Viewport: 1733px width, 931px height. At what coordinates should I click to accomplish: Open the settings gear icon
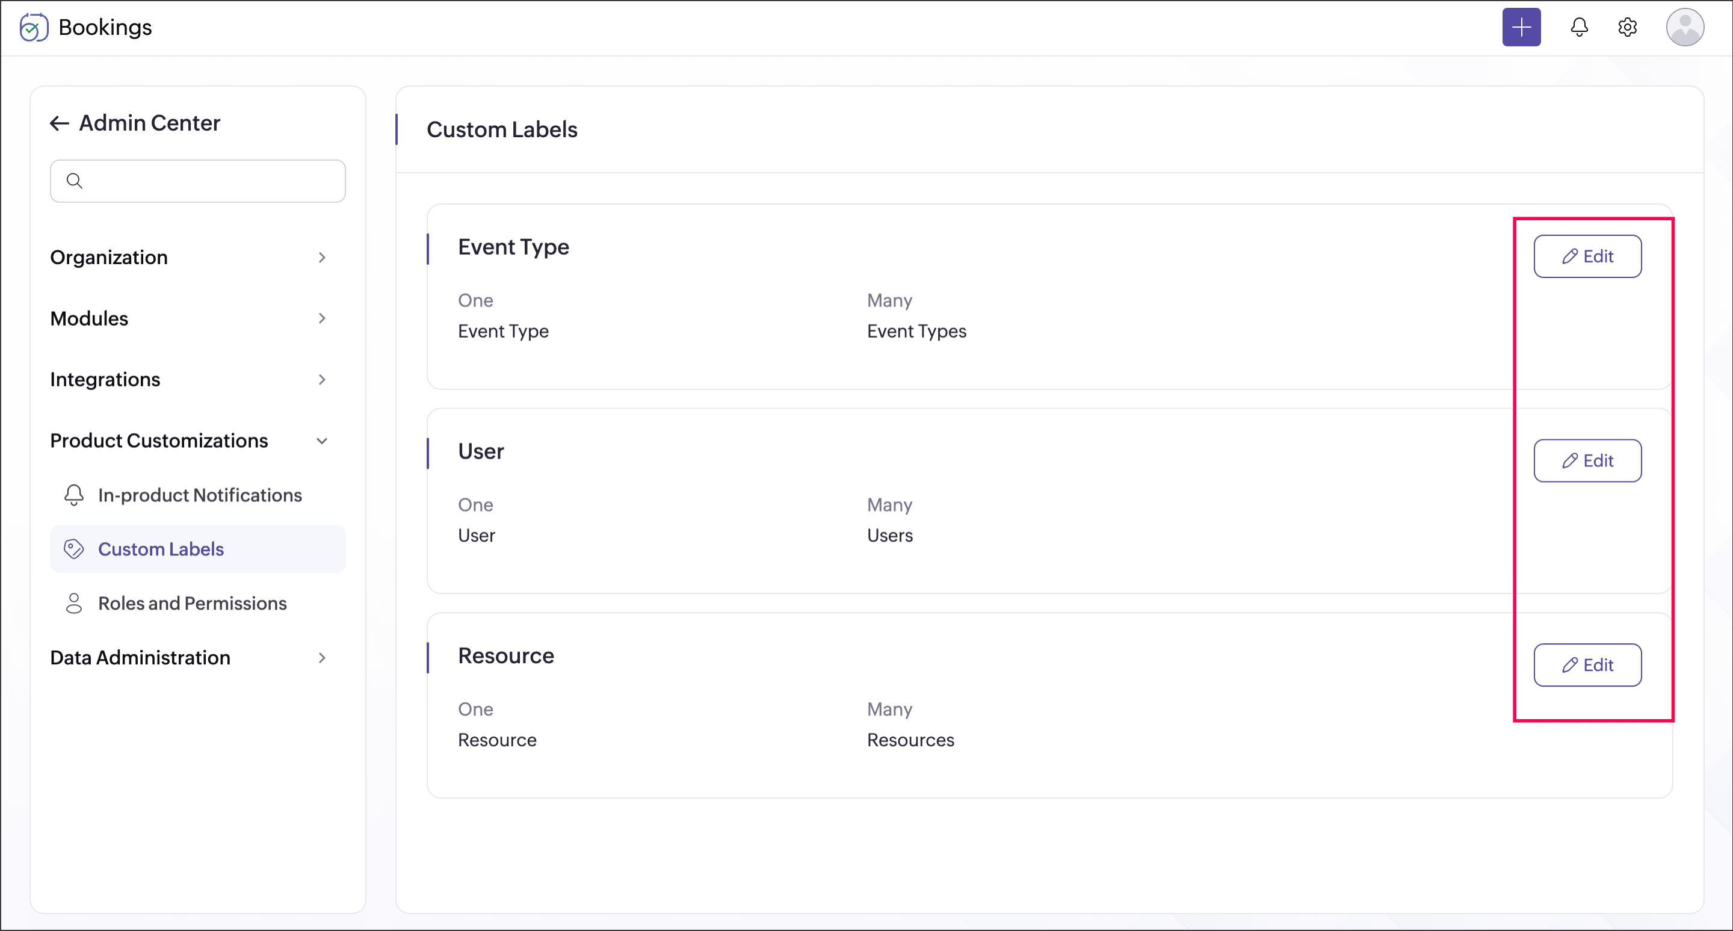pyautogui.click(x=1626, y=28)
